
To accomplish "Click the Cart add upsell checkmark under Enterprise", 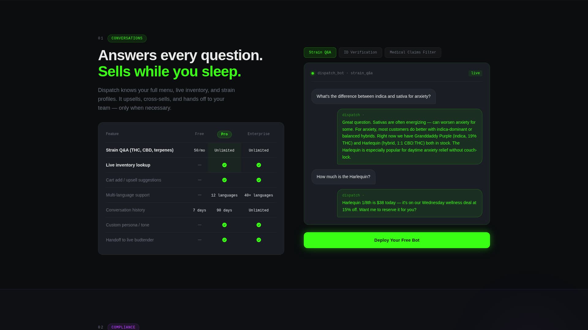I will [259, 180].
